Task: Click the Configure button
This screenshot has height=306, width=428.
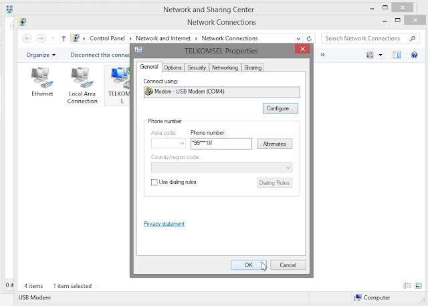Action: coord(280,108)
